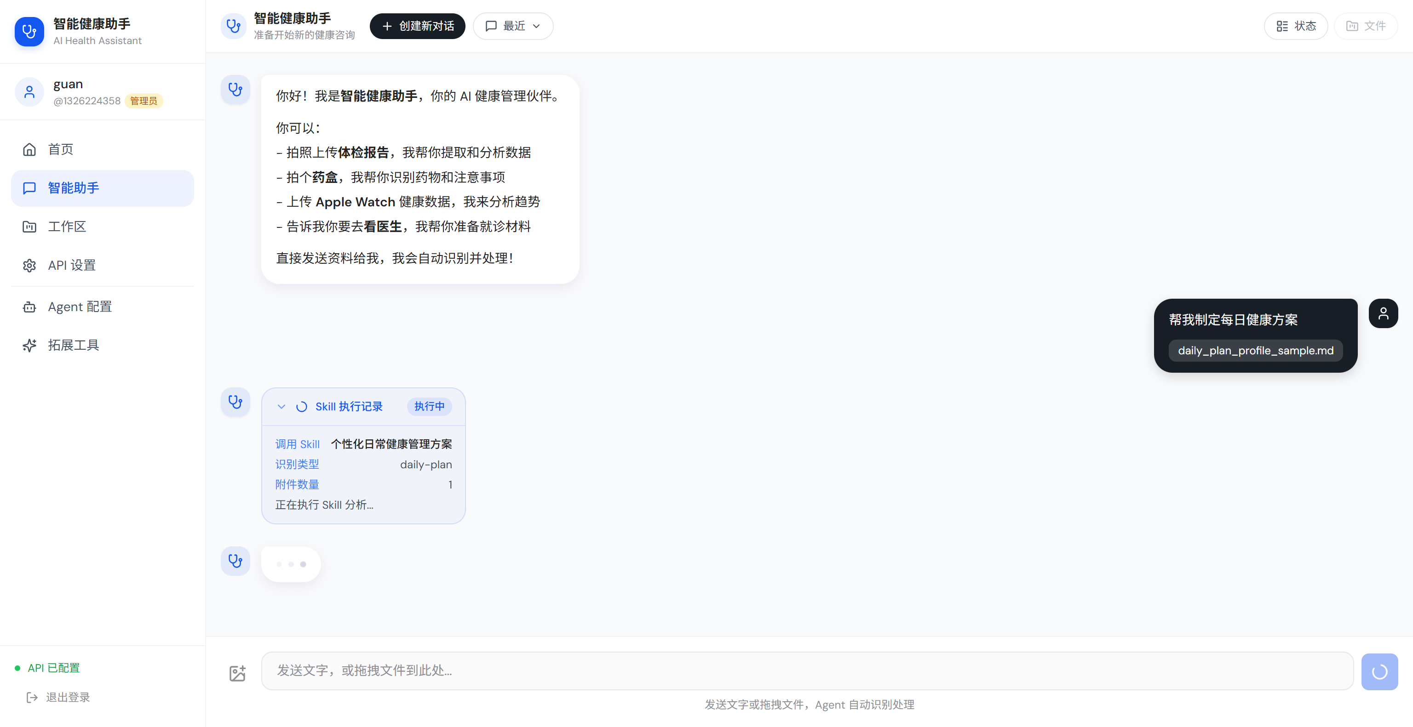Image resolution: width=1413 pixels, height=727 pixels.
Task: Click the home icon beside 首页
Action: pyautogui.click(x=29, y=149)
